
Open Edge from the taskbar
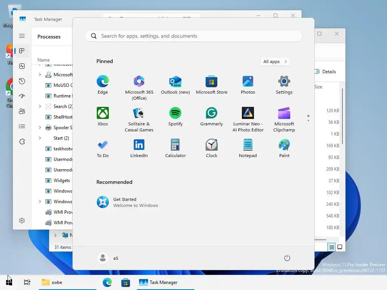click(107, 282)
